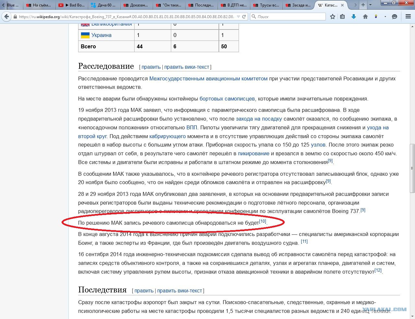
Task: Switch to the Дача 60... tab
Action: [104, 5]
